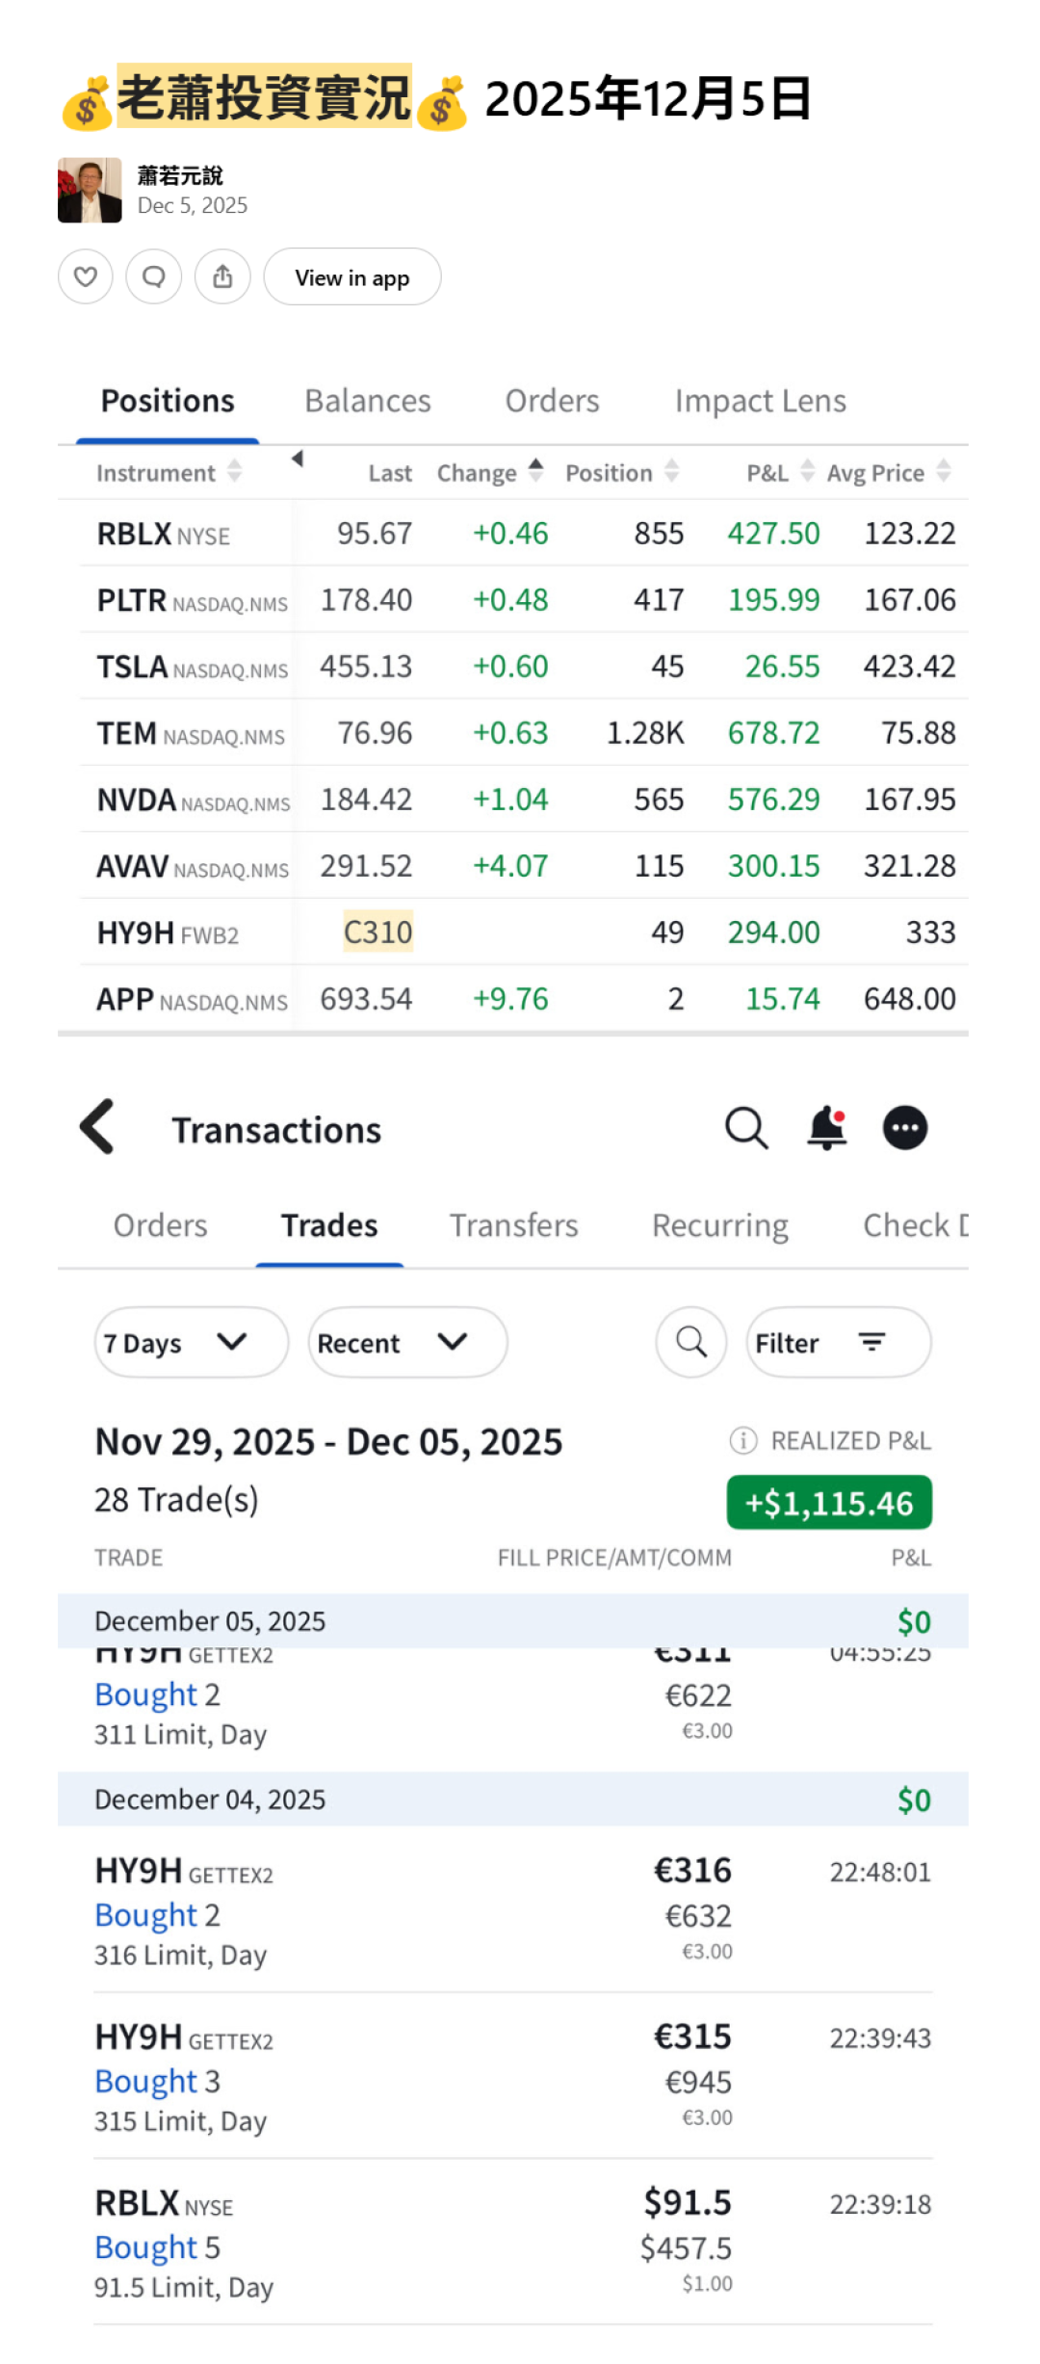The height and width of the screenshot is (2364, 1040).
Task: Click the share post icon
Action: click(x=222, y=277)
